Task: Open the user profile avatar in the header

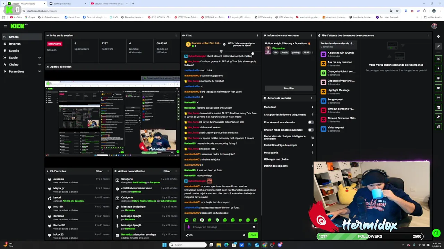Action: (x=434, y=26)
